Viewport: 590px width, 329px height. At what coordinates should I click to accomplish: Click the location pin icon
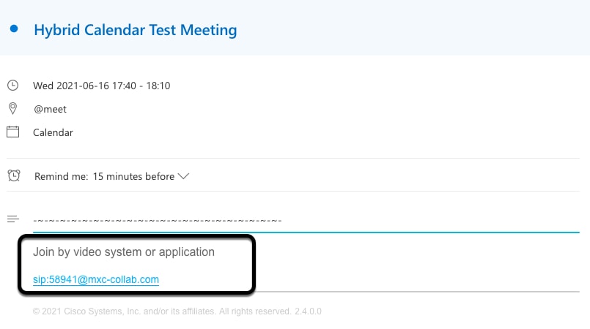click(x=12, y=109)
